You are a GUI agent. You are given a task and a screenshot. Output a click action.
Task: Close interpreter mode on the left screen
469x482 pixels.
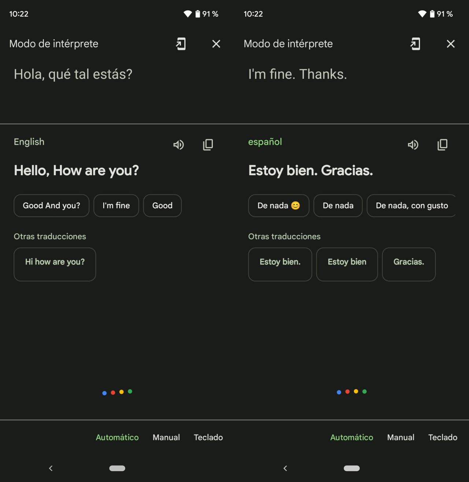click(x=216, y=44)
